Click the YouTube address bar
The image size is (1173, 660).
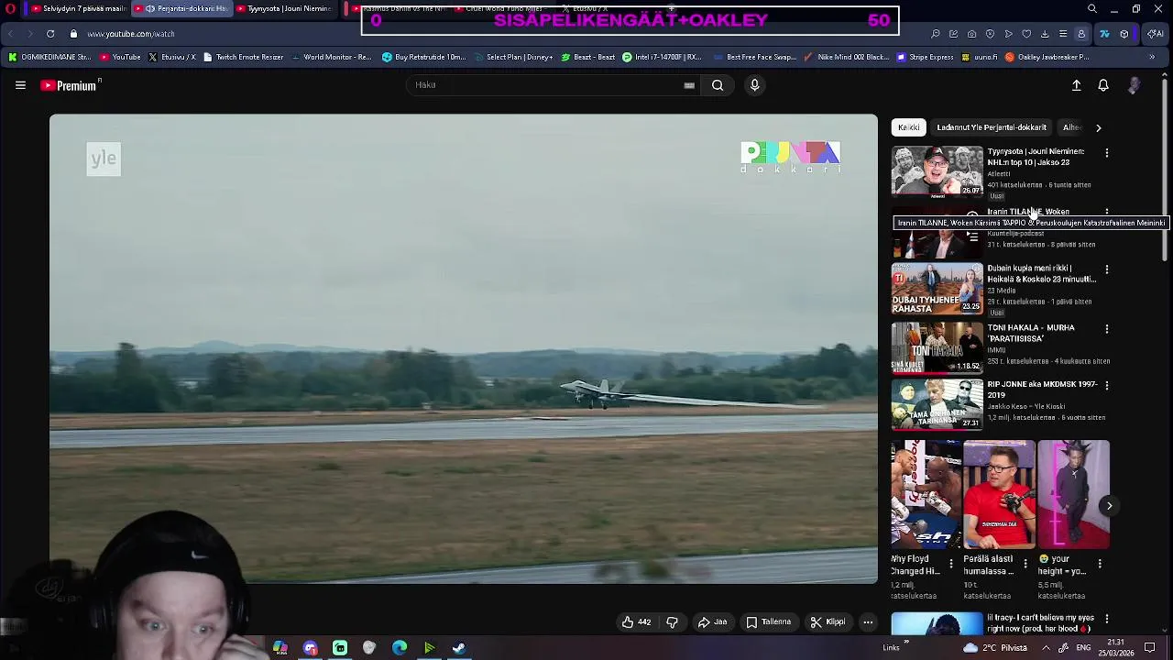point(131,34)
